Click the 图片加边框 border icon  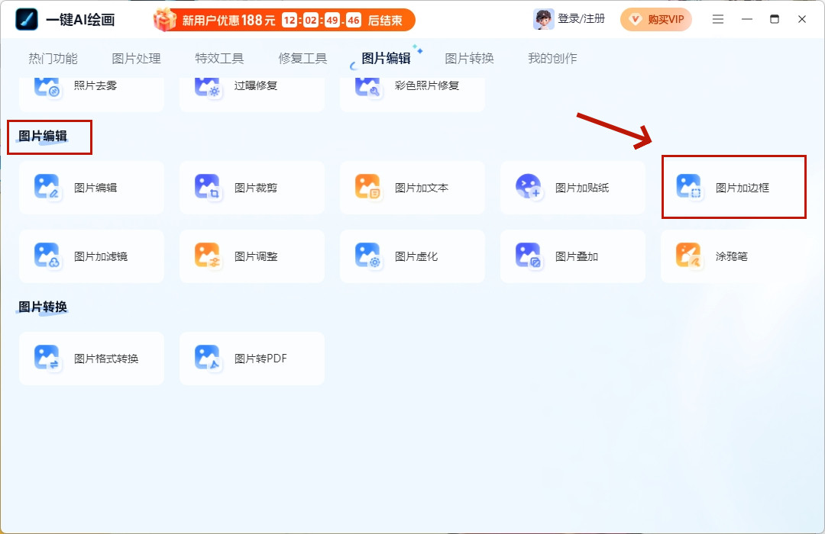point(689,187)
